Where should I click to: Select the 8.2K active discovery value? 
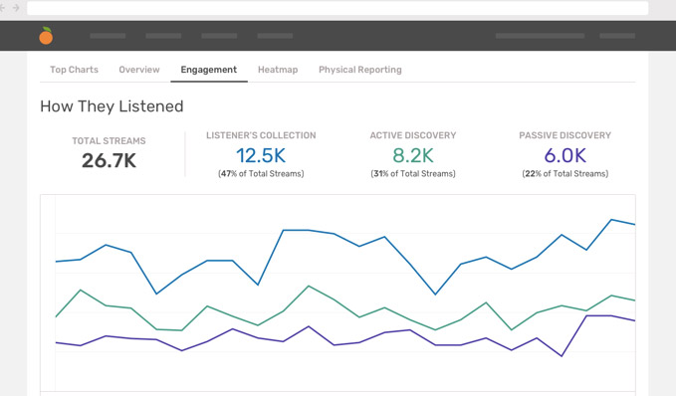coord(413,155)
